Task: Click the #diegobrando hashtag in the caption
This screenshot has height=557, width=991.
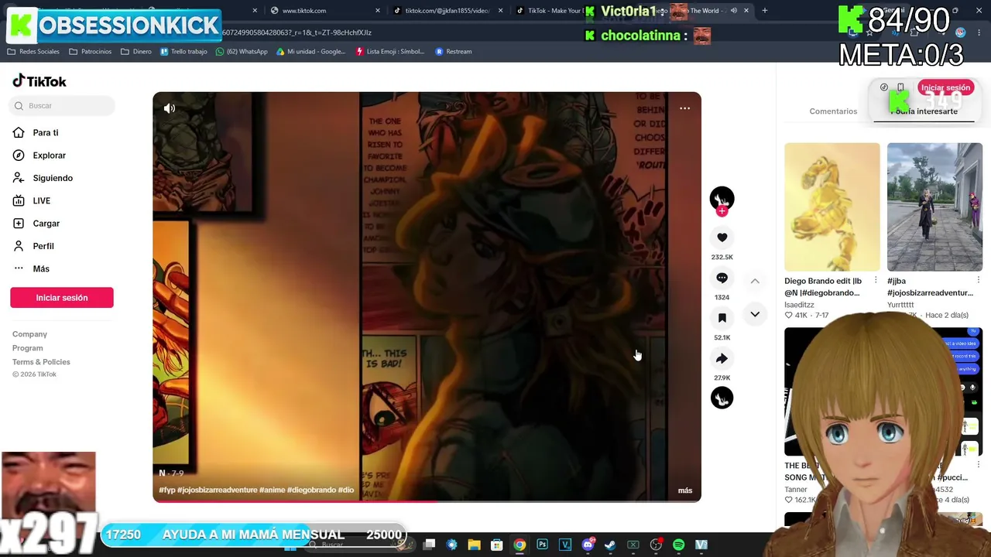Action: click(x=311, y=490)
